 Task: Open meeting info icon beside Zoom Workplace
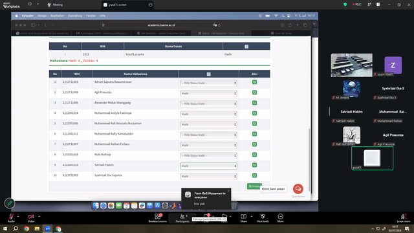pos(30,5)
